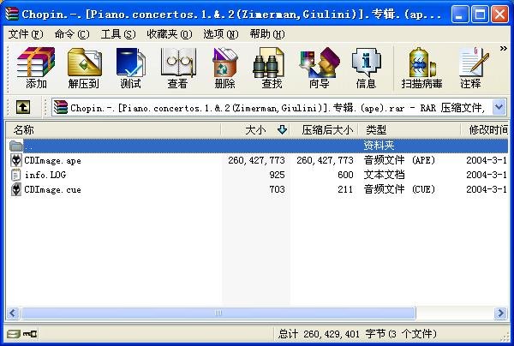Open the 收藏夹(O) menu
Image resolution: width=514 pixels, height=346 pixels.
click(x=169, y=34)
